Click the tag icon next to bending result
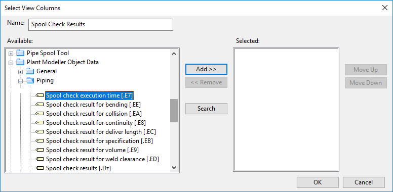 (40, 105)
